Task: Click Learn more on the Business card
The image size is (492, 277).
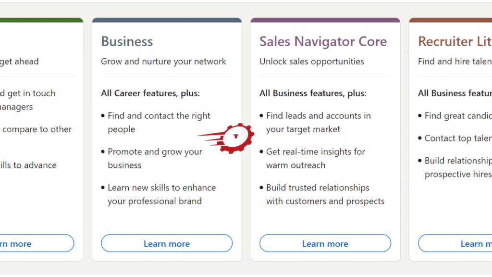Action: pyautogui.click(x=167, y=244)
